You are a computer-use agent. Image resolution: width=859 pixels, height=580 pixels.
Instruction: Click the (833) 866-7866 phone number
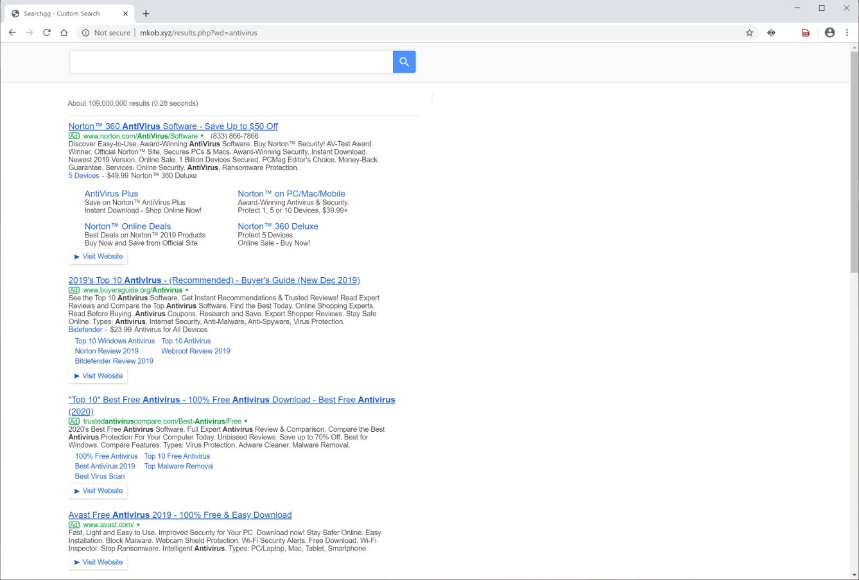(235, 136)
